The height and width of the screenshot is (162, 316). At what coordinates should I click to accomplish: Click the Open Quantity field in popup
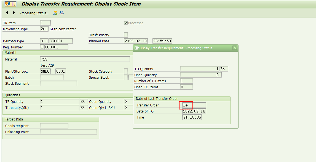[x=201, y=75]
